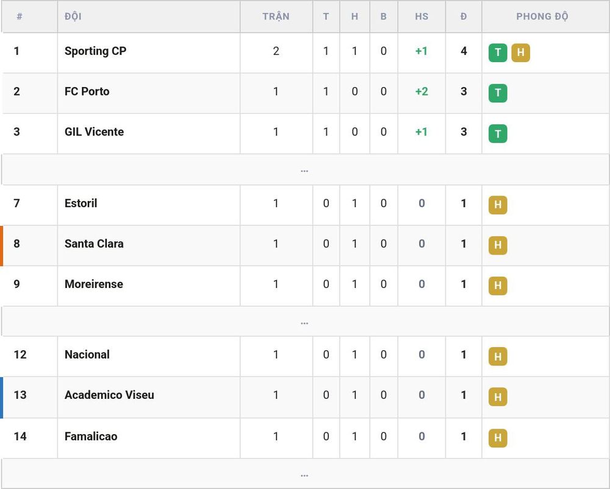Open the Sporting CP team link

95,51
